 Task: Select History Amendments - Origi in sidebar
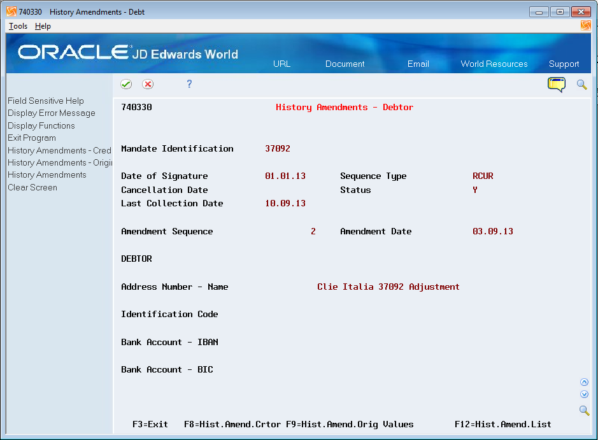click(x=60, y=163)
